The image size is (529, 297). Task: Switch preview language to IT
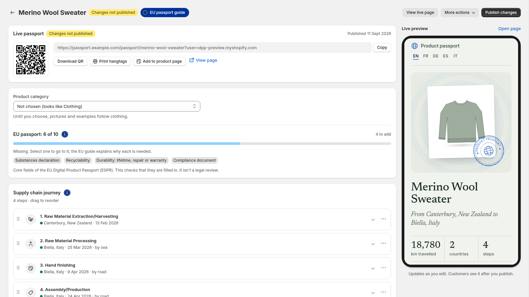click(456, 56)
